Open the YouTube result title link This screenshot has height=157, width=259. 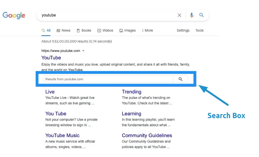point(51,58)
